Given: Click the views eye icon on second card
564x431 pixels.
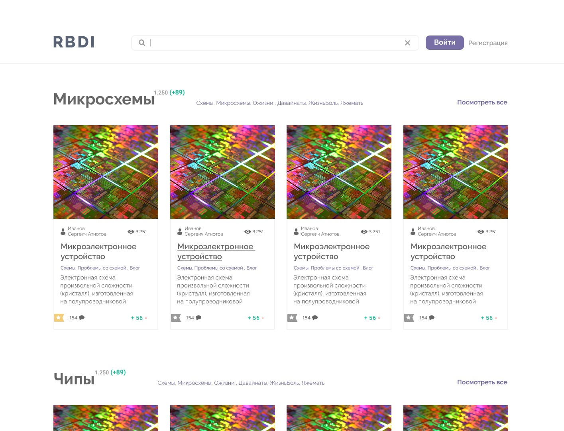Looking at the screenshot, I should click(248, 232).
